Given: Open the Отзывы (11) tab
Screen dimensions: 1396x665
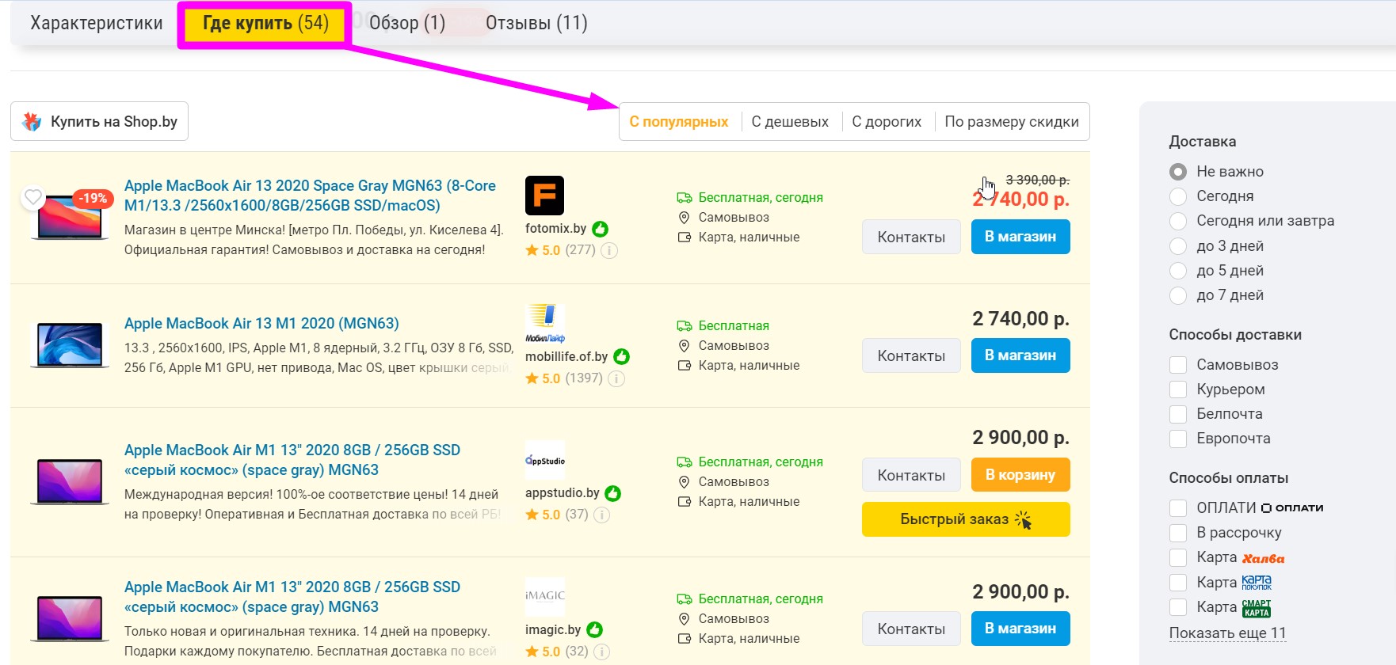Looking at the screenshot, I should pos(536,23).
